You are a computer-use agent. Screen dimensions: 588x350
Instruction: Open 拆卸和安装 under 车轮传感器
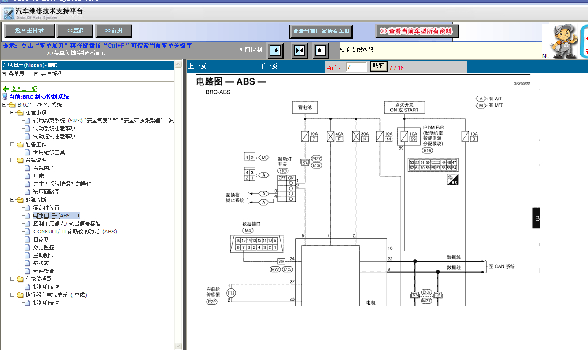coord(46,287)
